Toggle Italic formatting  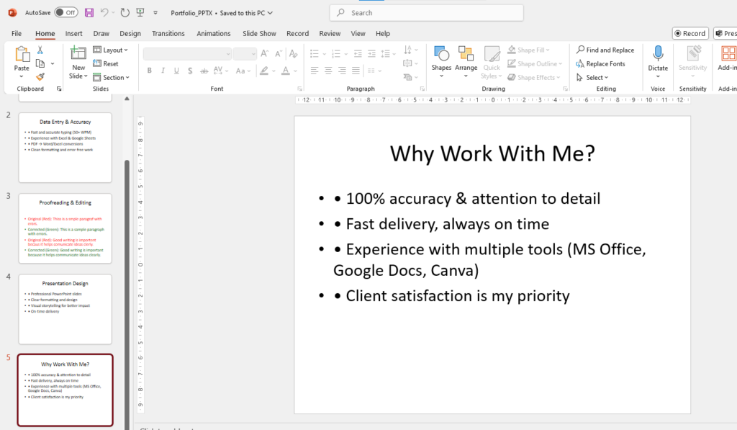[x=163, y=71]
